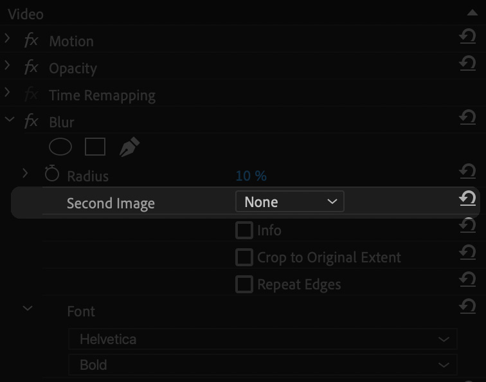486x382 pixels.
Task: Reset the Motion effect
Action: coord(467,36)
